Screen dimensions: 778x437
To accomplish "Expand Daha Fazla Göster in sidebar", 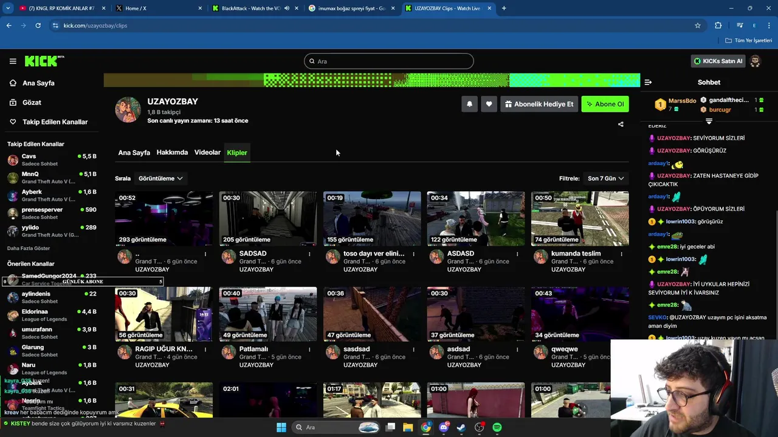I will [29, 248].
